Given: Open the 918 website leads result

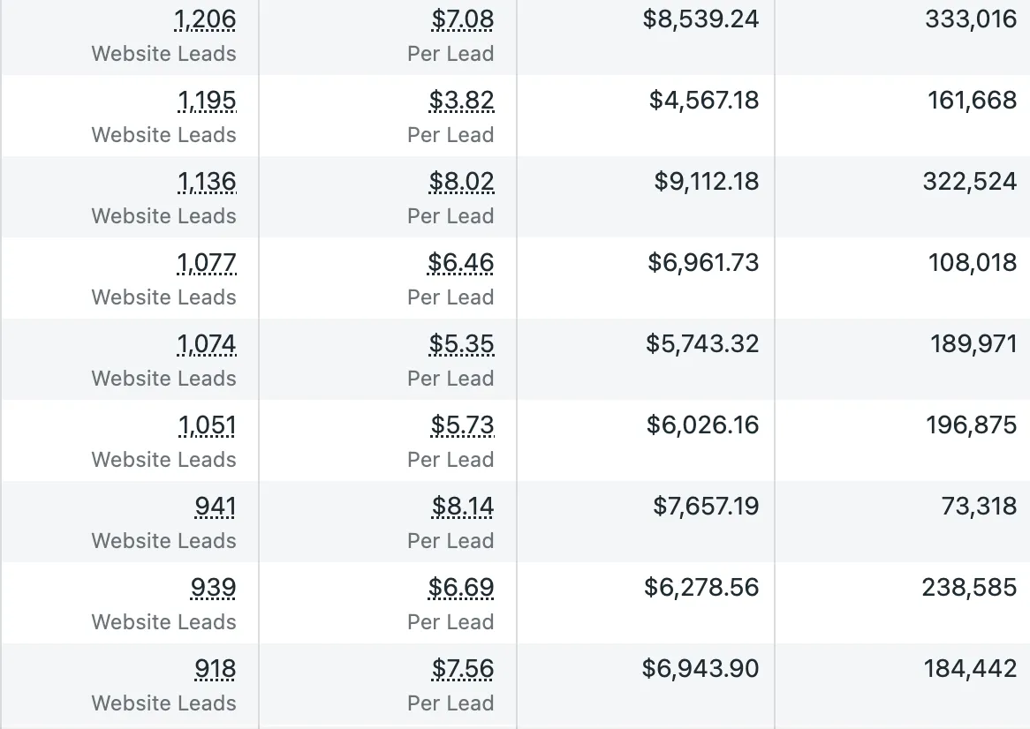Looking at the screenshot, I should coord(216,669).
